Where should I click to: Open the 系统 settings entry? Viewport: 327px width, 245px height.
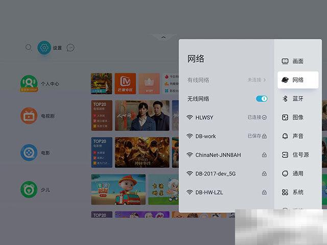coord(298,192)
